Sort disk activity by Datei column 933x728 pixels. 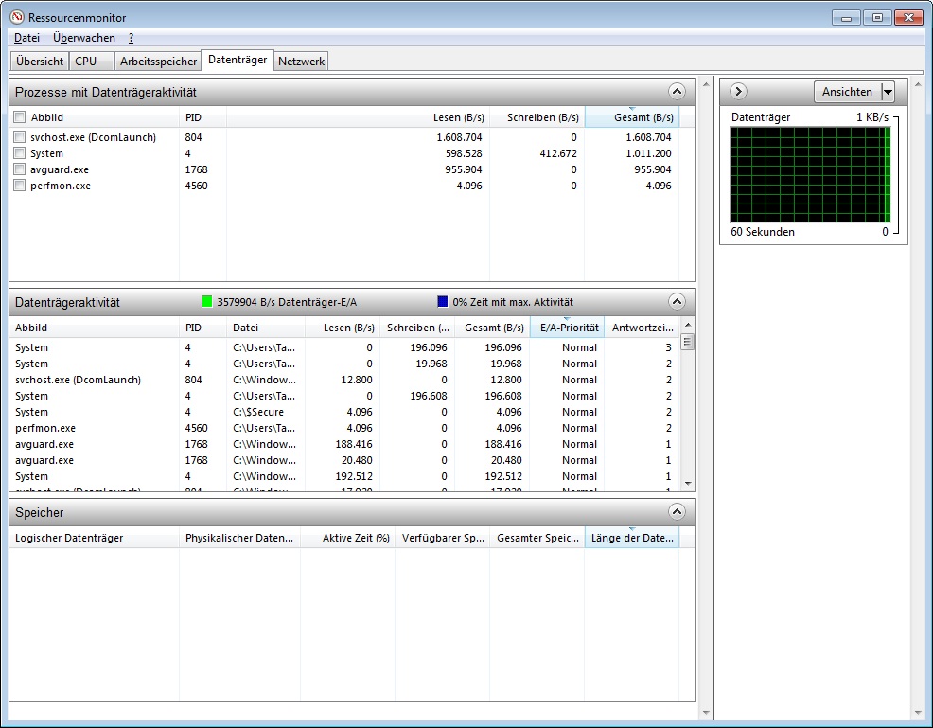point(266,328)
